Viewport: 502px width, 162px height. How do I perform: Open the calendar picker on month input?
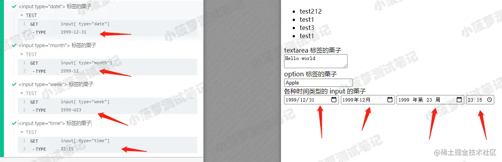390,100
